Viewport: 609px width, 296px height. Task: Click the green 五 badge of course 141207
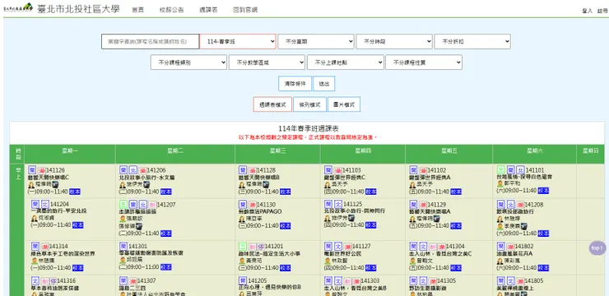coord(123,204)
